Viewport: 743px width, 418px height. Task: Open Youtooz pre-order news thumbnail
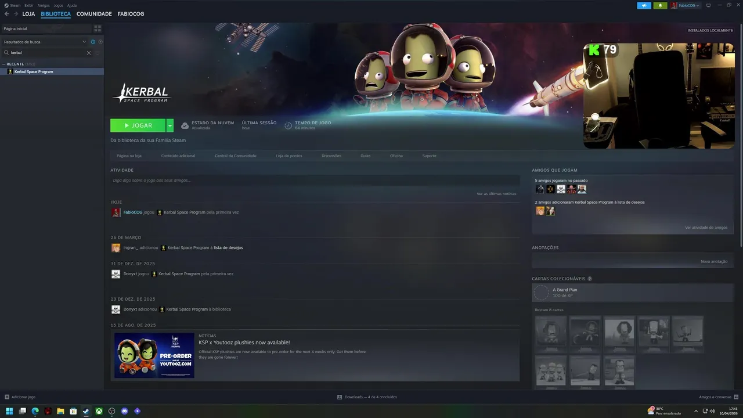click(x=154, y=355)
